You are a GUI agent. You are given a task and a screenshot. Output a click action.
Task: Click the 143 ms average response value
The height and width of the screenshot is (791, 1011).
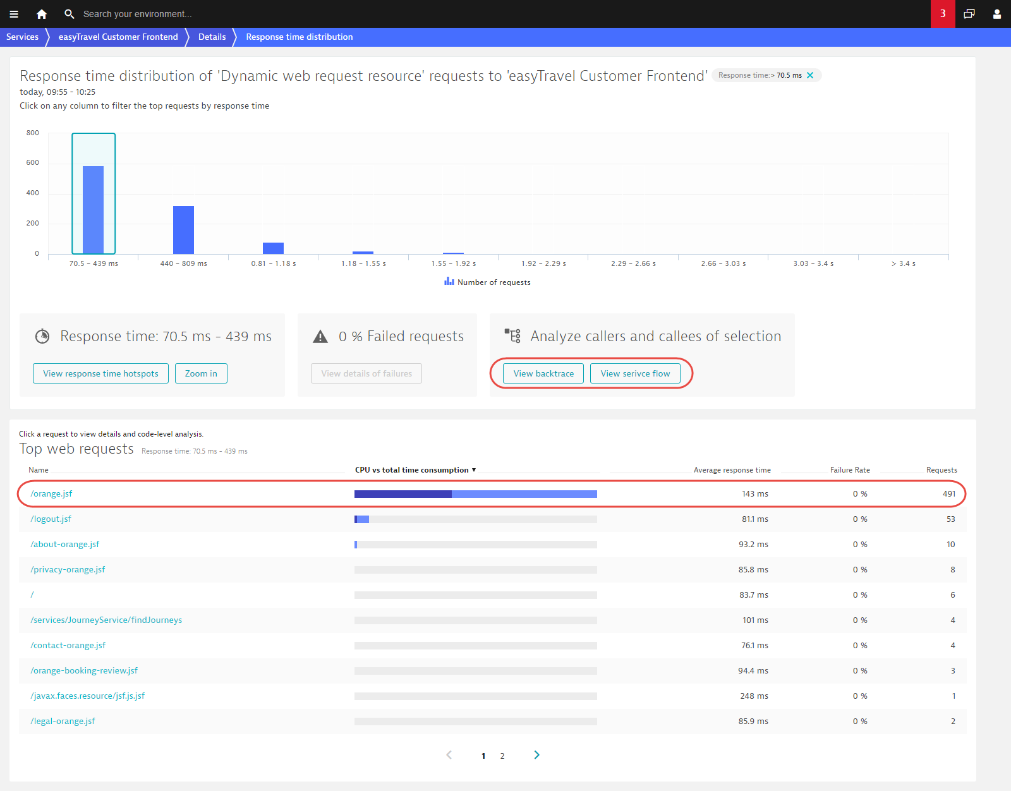pyautogui.click(x=755, y=493)
